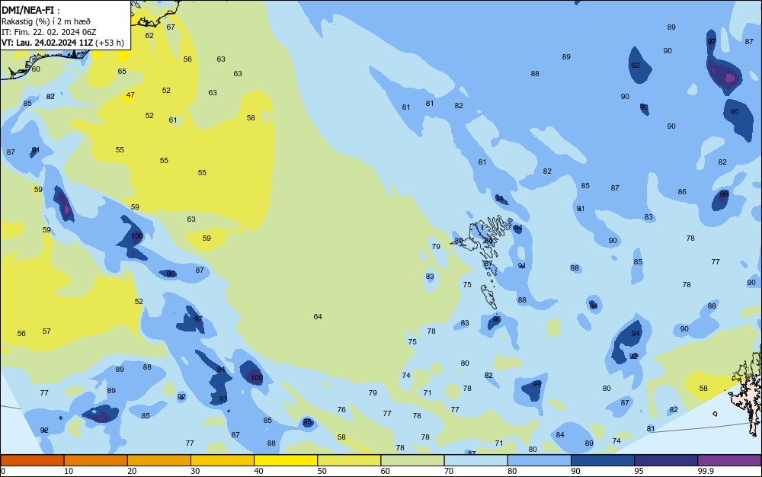Pick the pale blue 70–80 legend segment
Screen dimensions: 762x477
coord(475,460)
